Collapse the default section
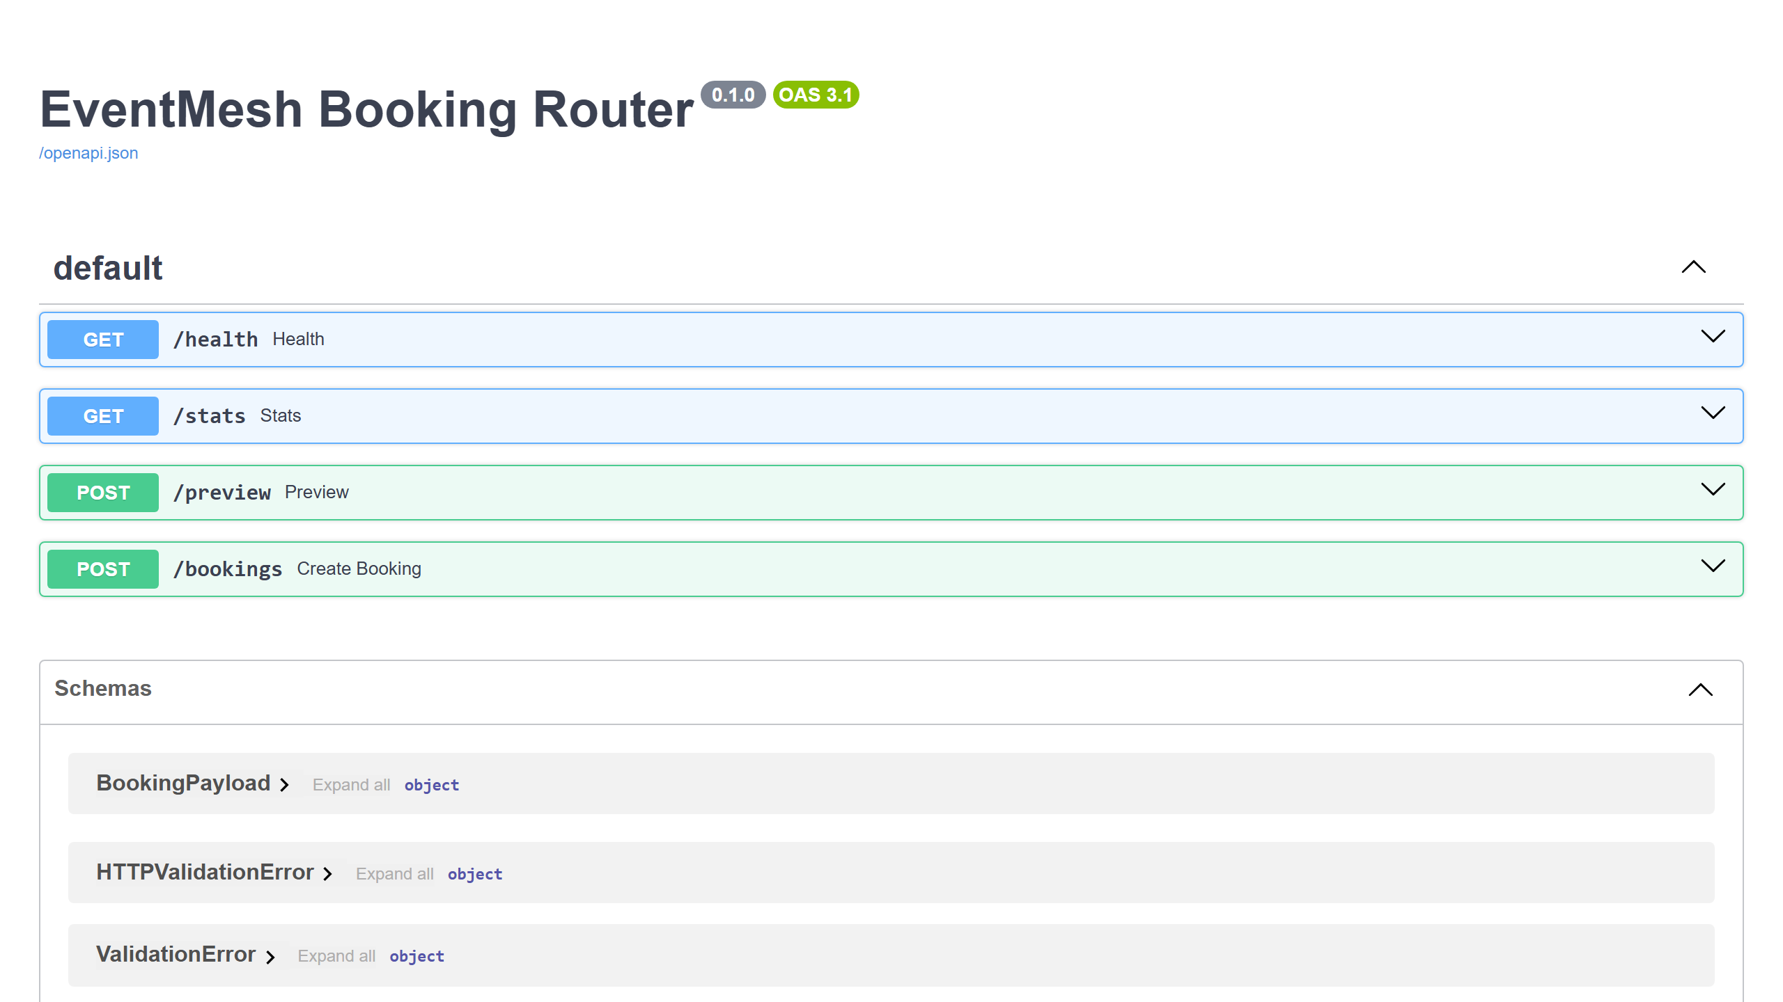The width and height of the screenshot is (1783, 1002). click(1692, 268)
